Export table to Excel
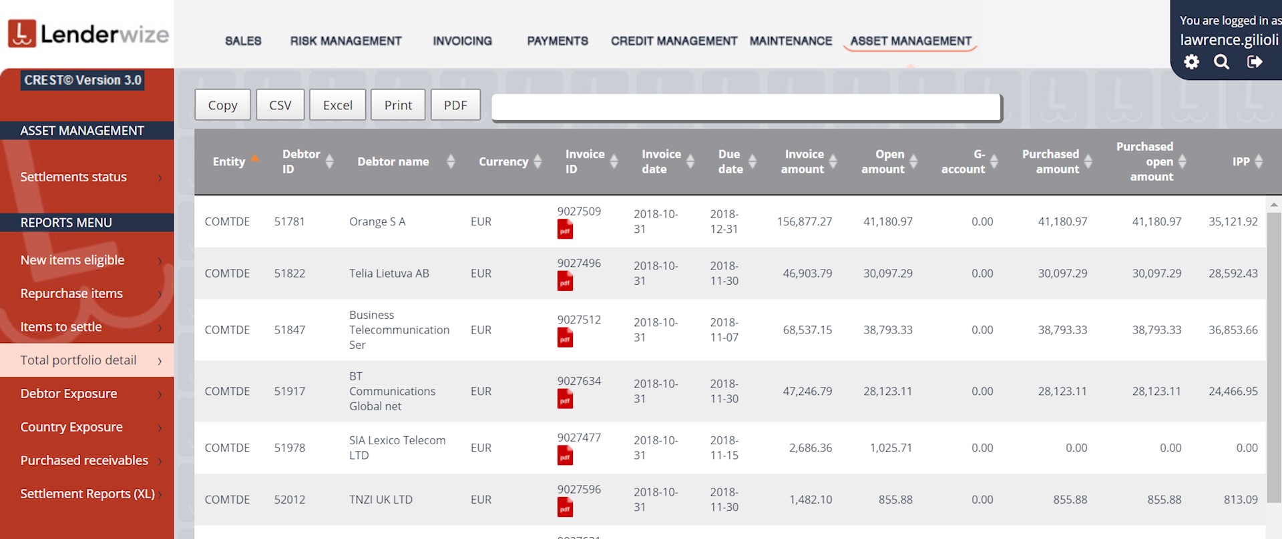Viewport: 1282px width, 539px height. click(x=337, y=105)
